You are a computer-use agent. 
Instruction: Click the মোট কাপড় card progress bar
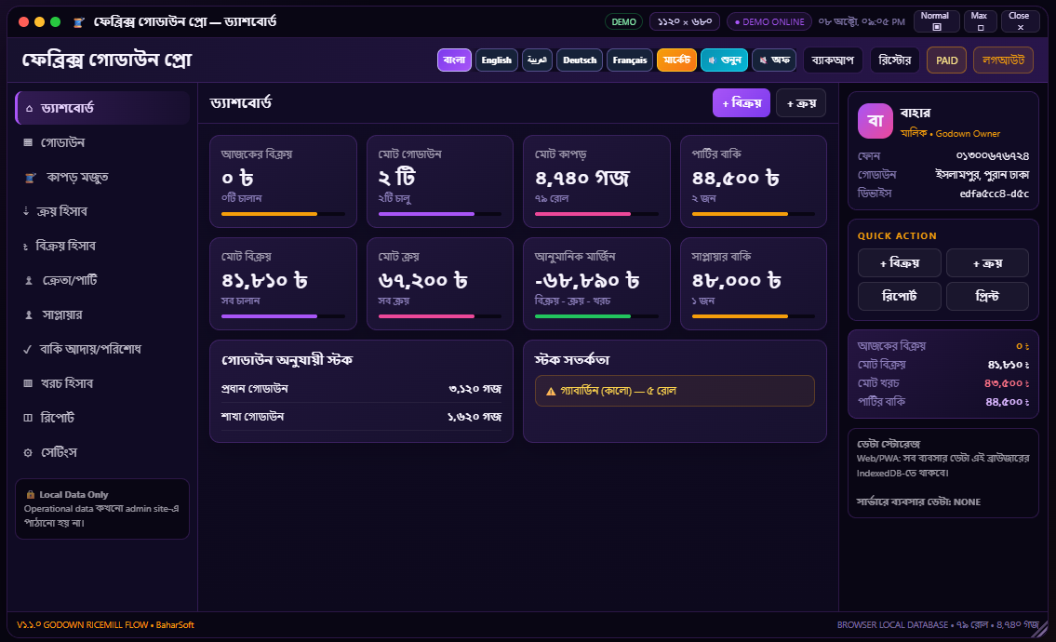(x=596, y=214)
